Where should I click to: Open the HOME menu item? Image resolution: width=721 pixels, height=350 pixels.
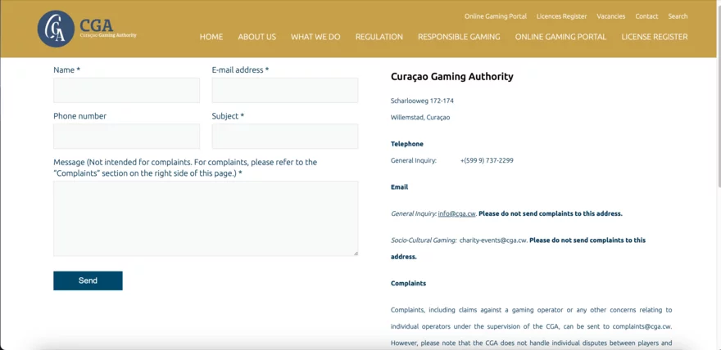211,37
